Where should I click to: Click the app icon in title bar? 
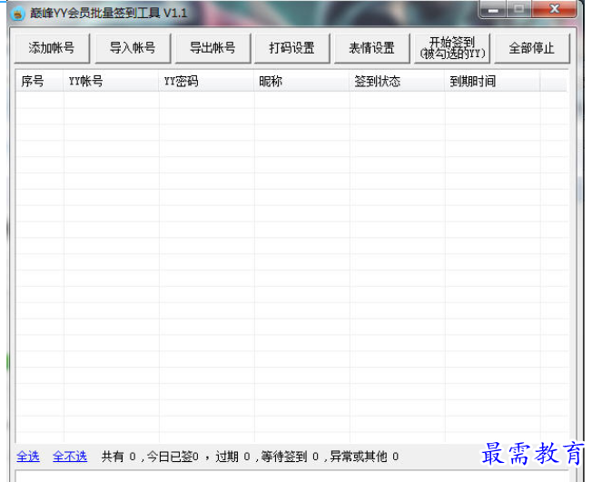point(18,14)
